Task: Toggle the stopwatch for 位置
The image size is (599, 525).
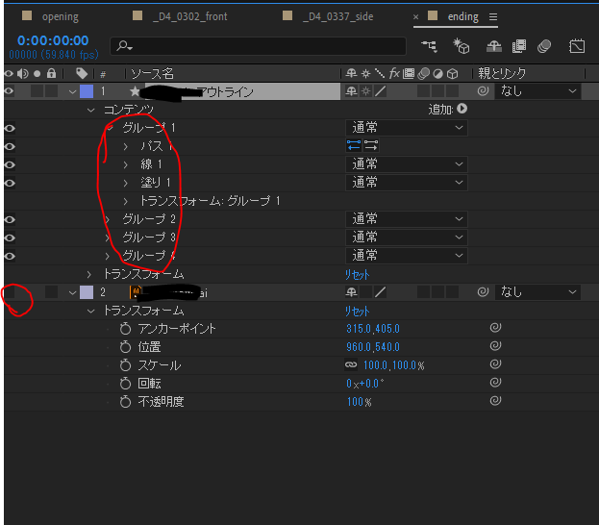Action: pyautogui.click(x=125, y=347)
